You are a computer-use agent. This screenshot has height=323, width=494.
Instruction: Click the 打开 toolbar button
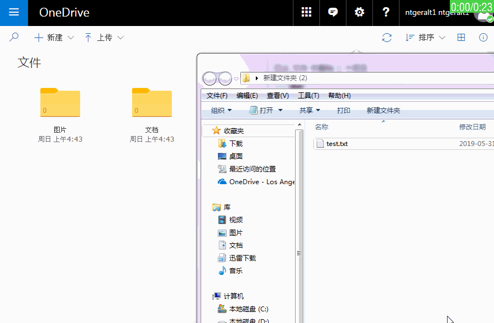pyautogui.click(x=261, y=110)
